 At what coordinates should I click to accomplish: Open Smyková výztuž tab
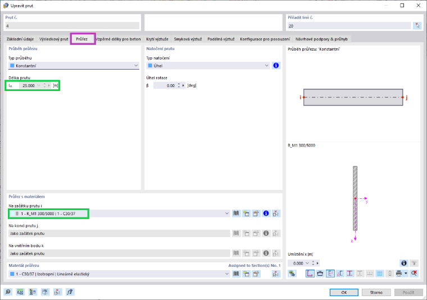(188, 39)
